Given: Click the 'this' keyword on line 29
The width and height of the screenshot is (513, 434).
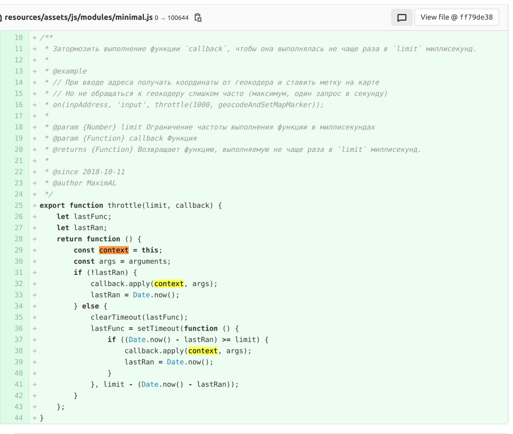Looking at the screenshot, I should point(150,250).
